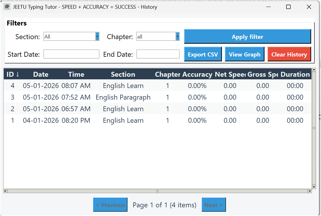Select history row dated 04-01-2026

pos(41,120)
